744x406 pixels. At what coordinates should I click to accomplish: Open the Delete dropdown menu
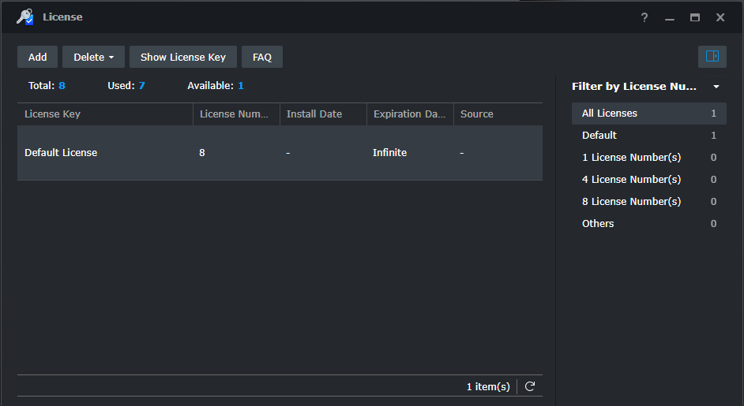[x=93, y=57]
